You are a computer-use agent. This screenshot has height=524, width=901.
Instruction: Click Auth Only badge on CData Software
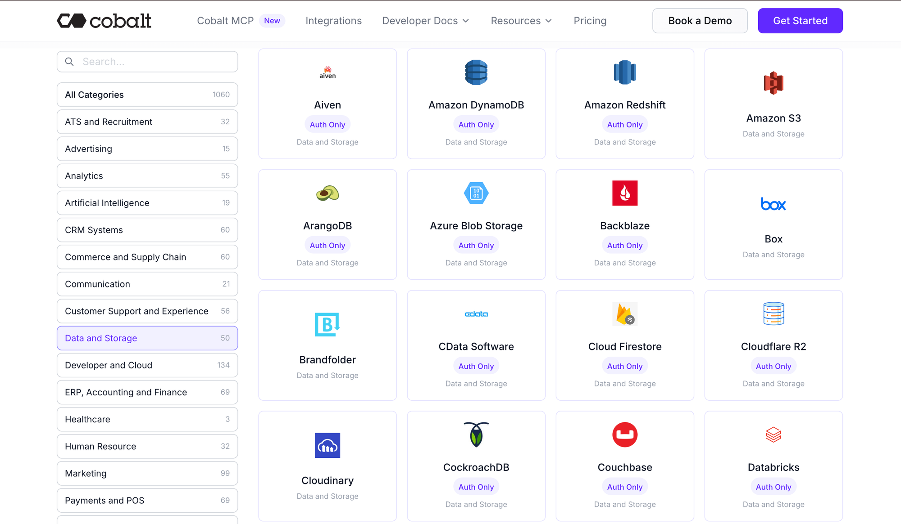[476, 366]
